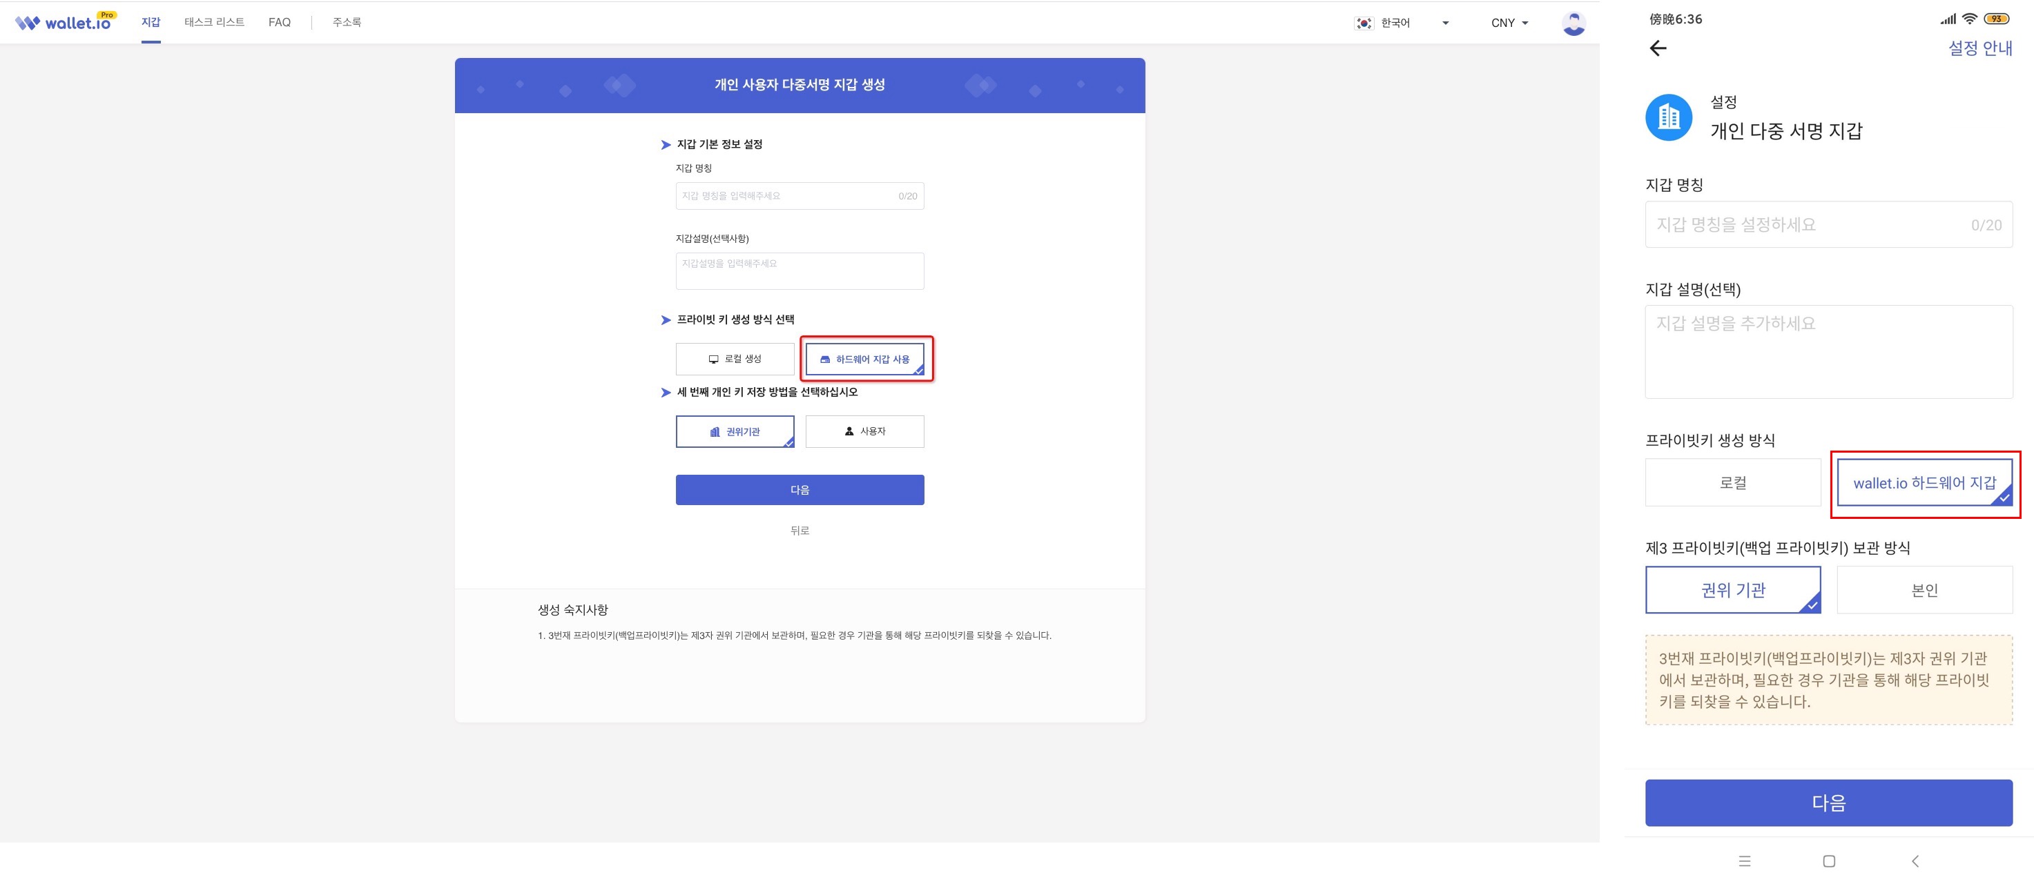Tap the Android recent apps menu icon
Image resolution: width=2034 pixels, height=886 pixels.
click(1744, 860)
